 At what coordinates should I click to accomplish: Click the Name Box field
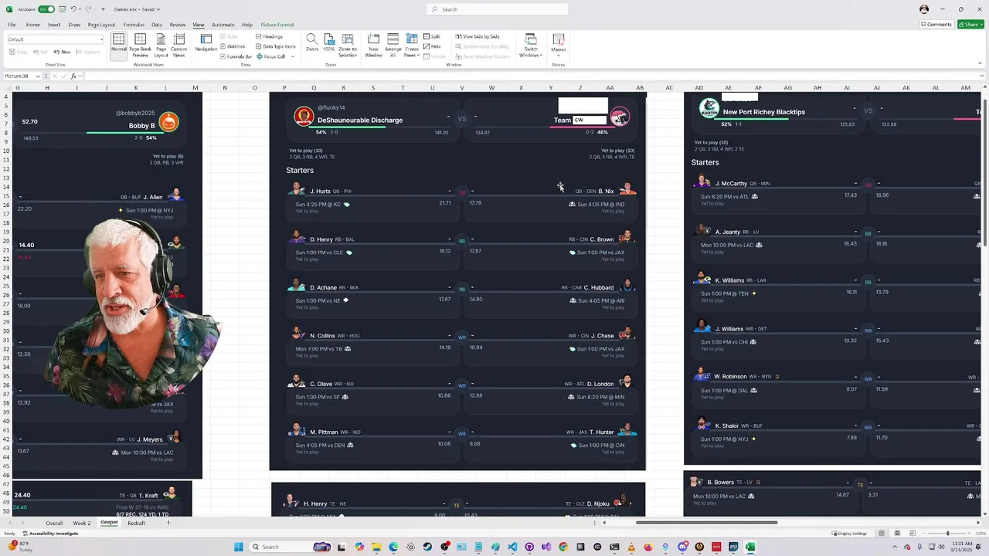coord(23,76)
